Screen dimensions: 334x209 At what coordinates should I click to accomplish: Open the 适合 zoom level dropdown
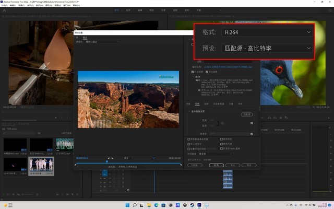click(128, 158)
